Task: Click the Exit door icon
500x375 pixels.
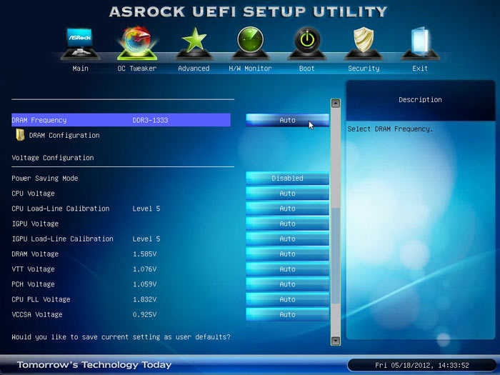Action: pyautogui.click(x=420, y=43)
